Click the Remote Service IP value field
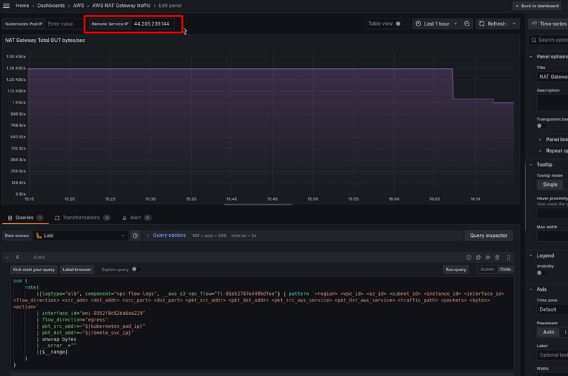 (x=152, y=24)
